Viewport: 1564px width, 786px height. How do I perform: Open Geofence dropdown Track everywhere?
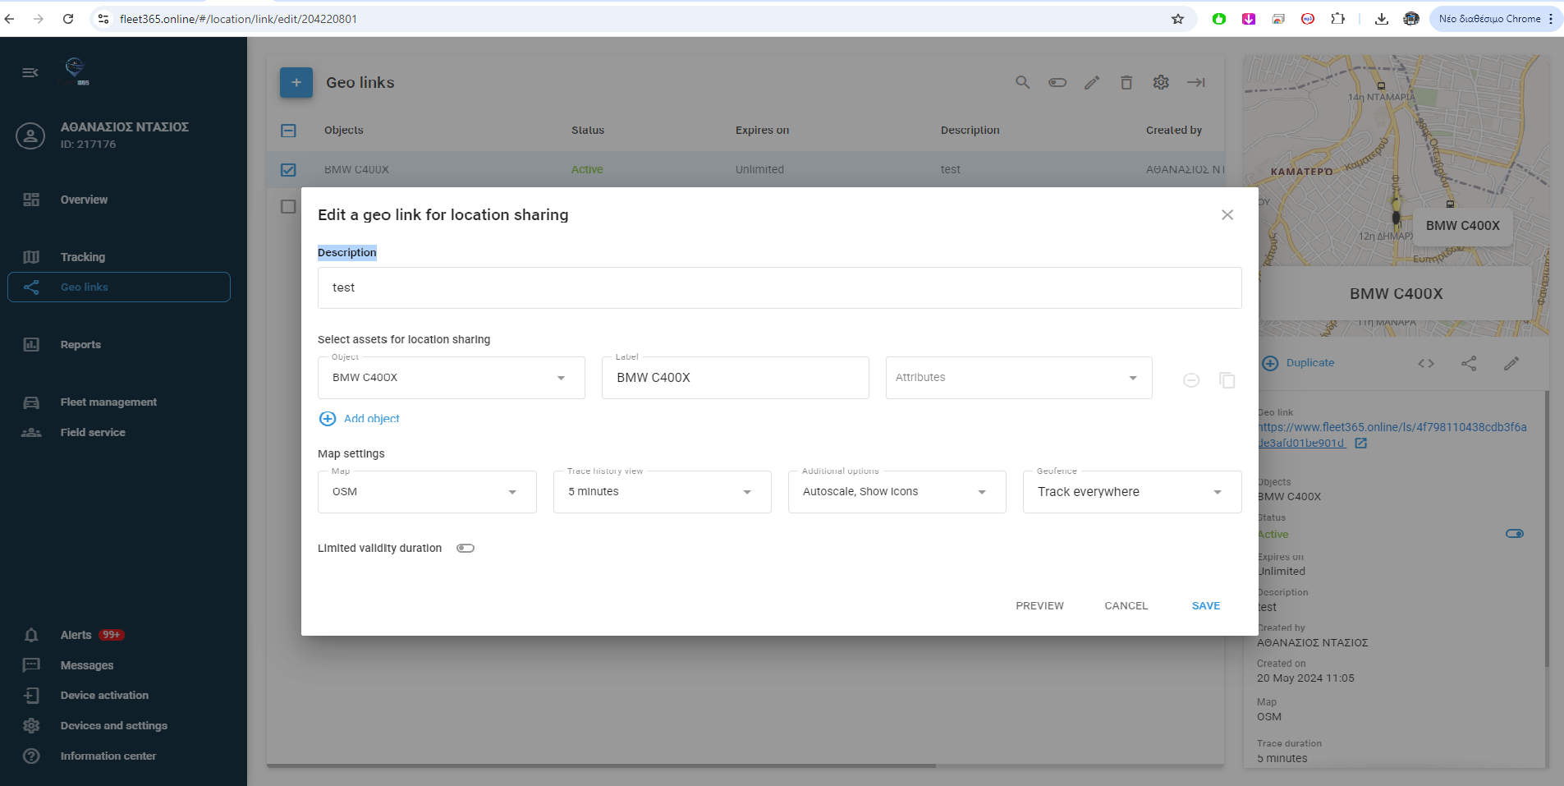[x=1132, y=492]
